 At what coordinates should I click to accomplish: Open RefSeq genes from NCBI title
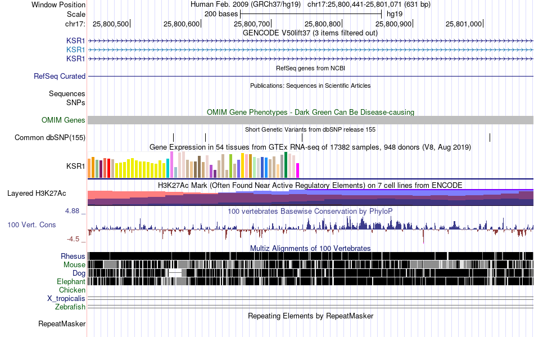click(x=310, y=68)
